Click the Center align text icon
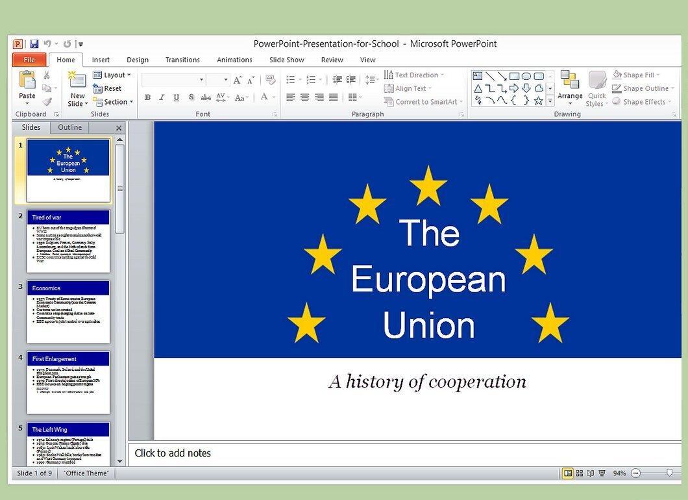The image size is (688, 500). 304,97
